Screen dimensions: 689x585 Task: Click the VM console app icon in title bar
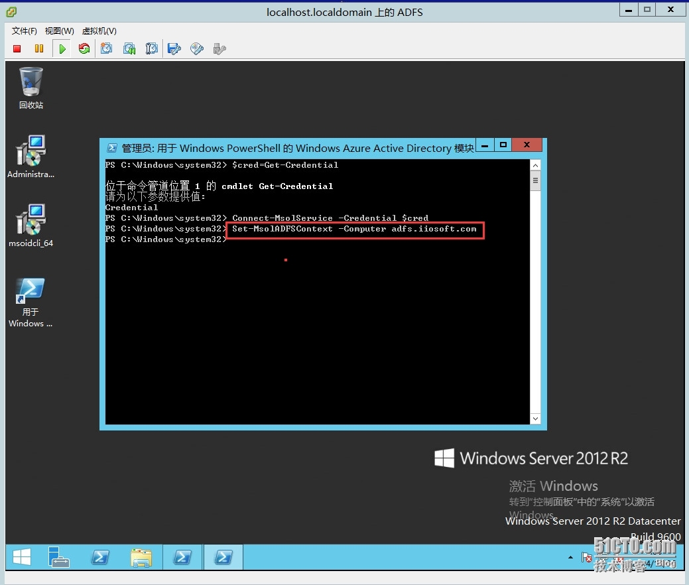click(x=12, y=12)
